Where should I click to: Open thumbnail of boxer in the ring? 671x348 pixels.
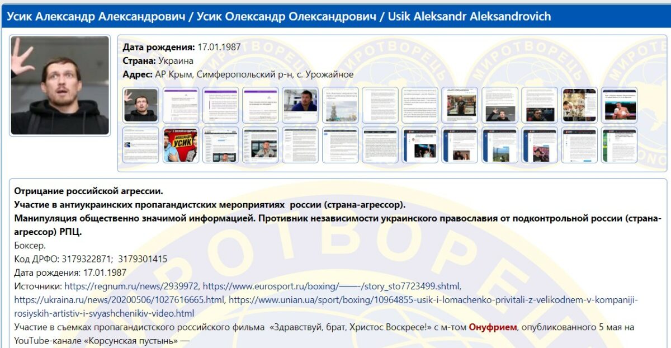click(619, 105)
